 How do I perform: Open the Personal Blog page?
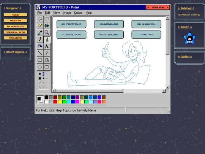point(16,32)
